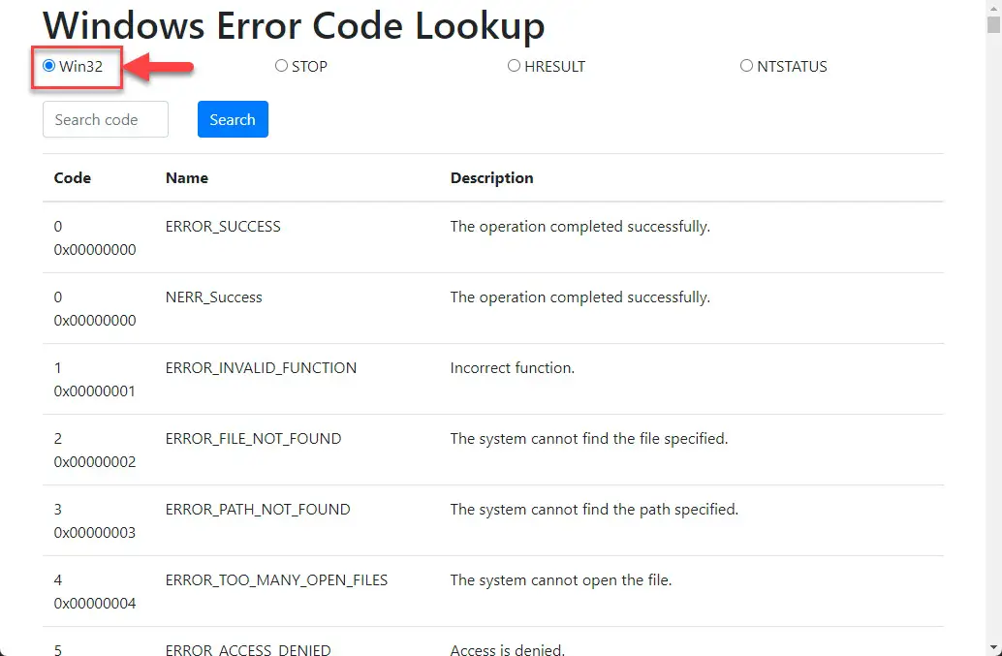Select the Win32 radio button
This screenshot has height=656, width=1002.
pyautogui.click(x=49, y=66)
